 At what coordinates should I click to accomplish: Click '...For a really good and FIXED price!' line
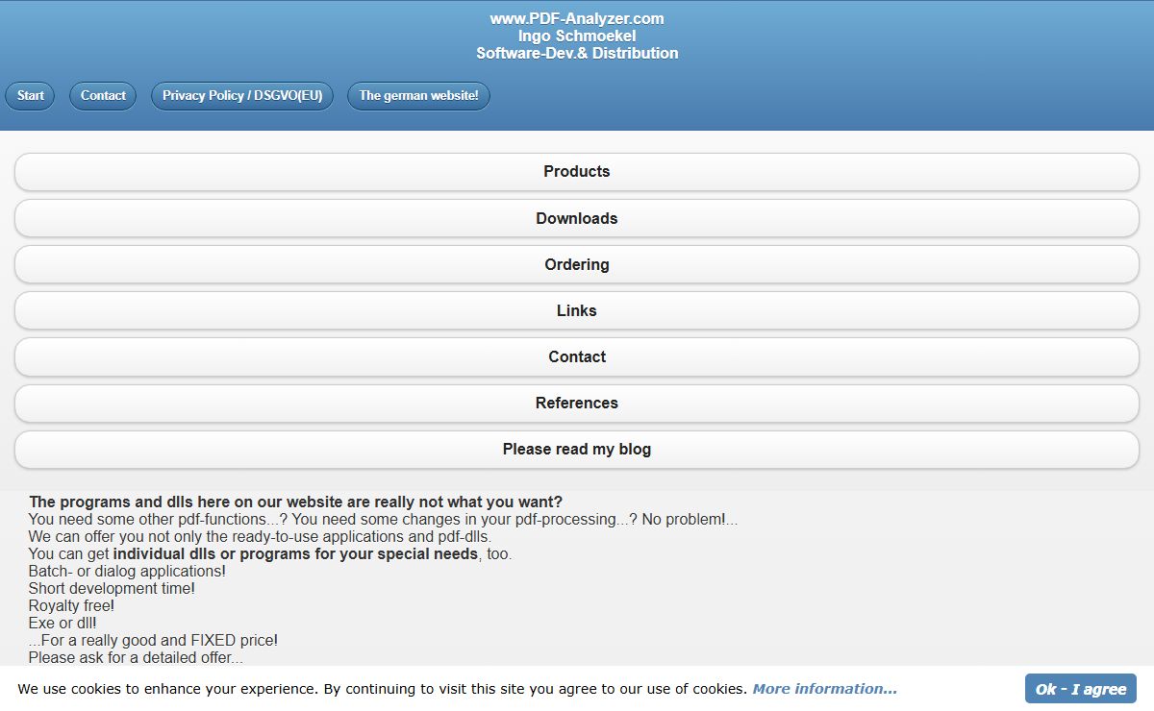click(153, 641)
